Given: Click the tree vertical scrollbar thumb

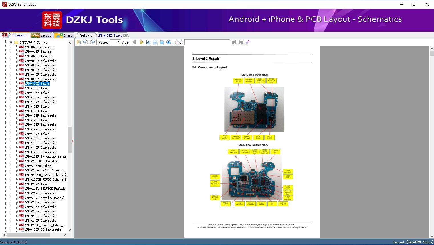Looking at the screenshot, I should tap(70, 139).
